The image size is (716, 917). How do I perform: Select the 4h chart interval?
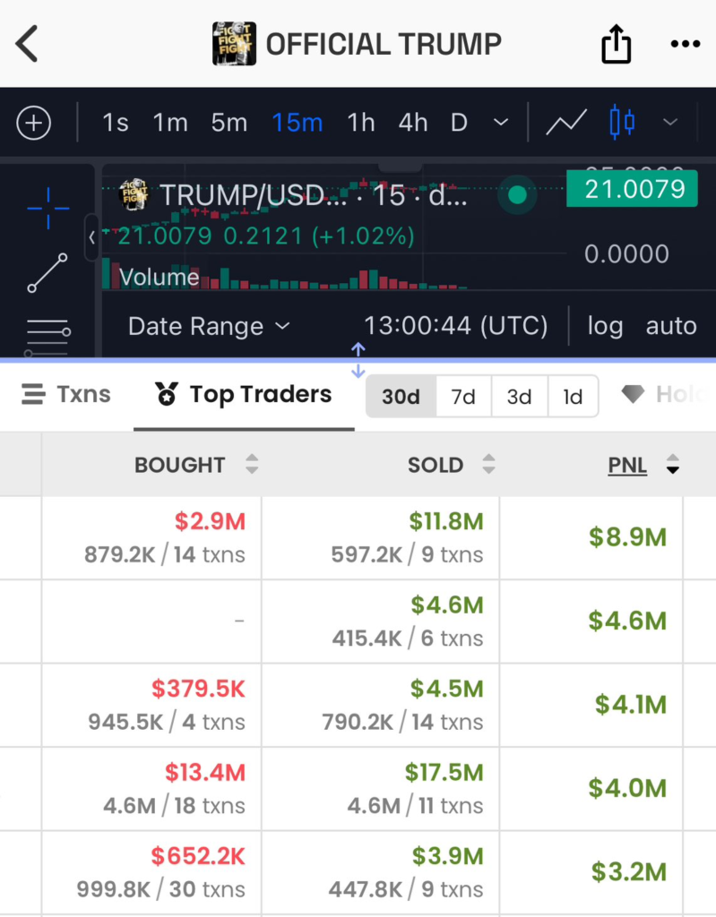click(x=413, y=123)
